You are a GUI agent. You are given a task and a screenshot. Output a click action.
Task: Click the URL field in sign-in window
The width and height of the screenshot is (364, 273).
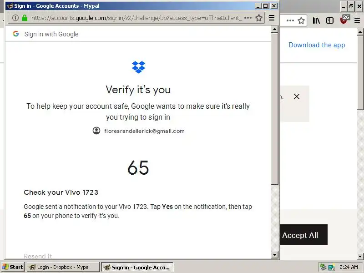[136, 18]
